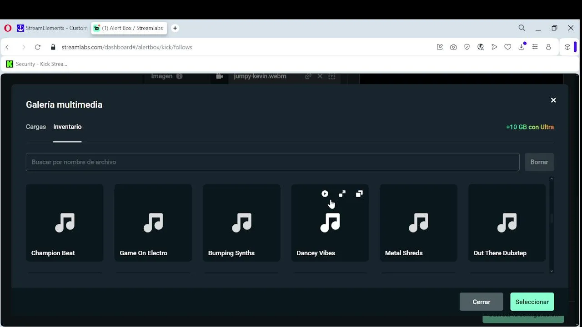Expand the Dancey Vibes item to fullscreen
Screen dimensions: 582x327
pos(342,193)
